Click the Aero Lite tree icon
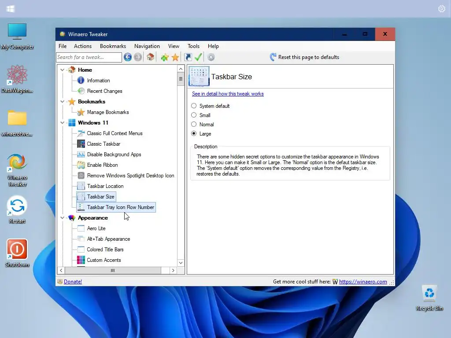This screenshot has width=451, height=338. click(x=81, y=228)
